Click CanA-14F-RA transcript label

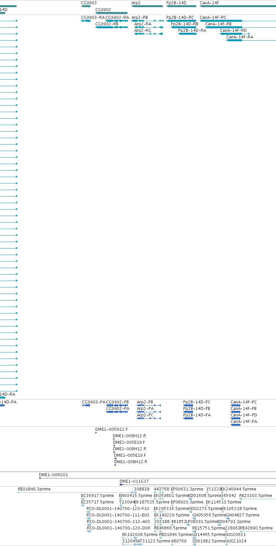tap(240, 37)
